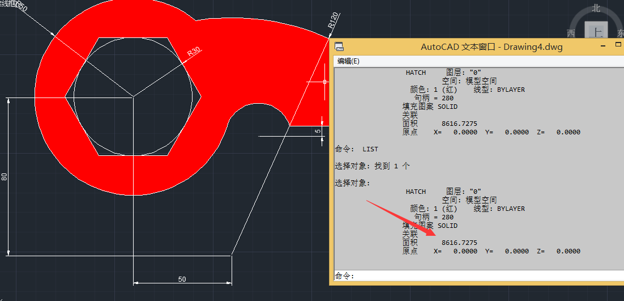624x301 pixels.
Task: Select the small 5 dimension text
Action: pyautogui.click(x=318, y=131)
